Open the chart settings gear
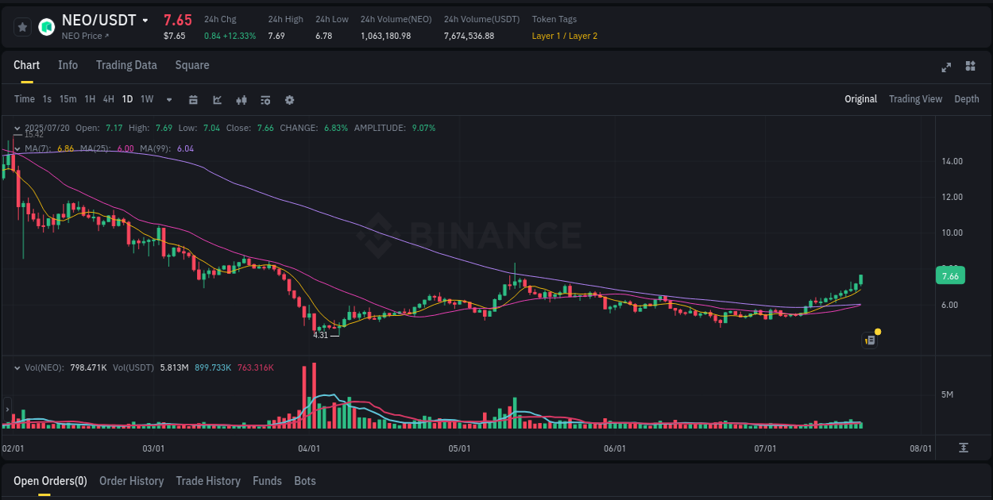The height and width of the screenshot is (500, 993). point(288,99)
